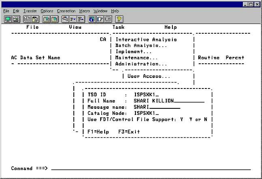Click the Command ===> input line
Screen dimensions: 262x179
[151, 168]
